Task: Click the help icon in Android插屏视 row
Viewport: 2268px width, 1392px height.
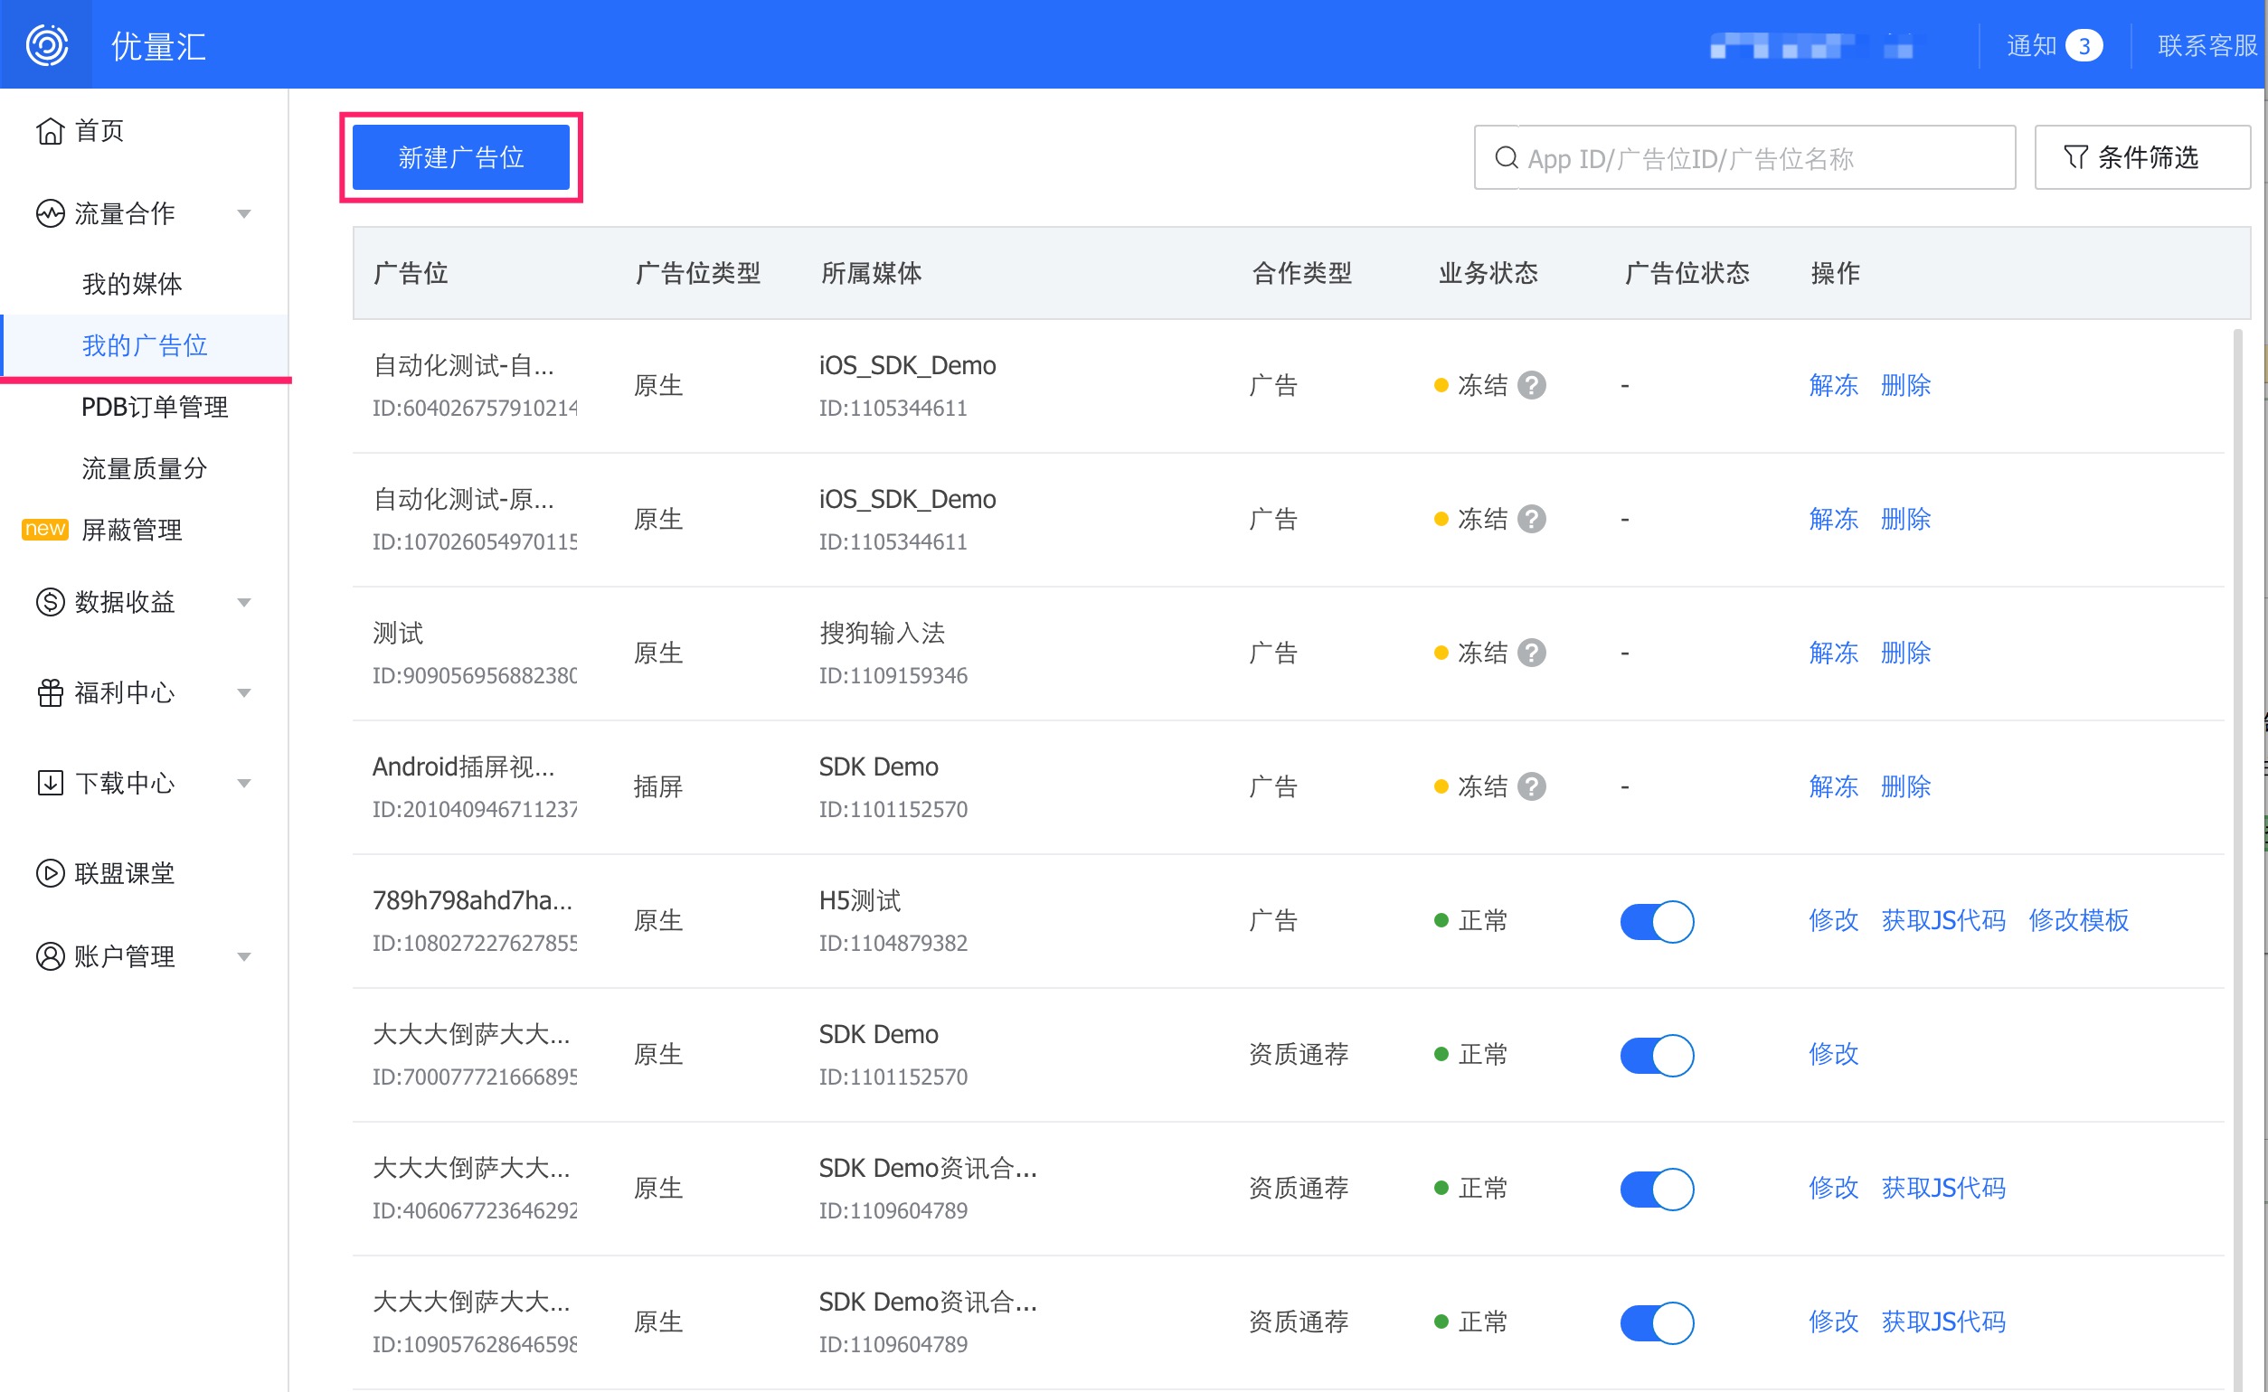Action: [x=1531, y=786]
